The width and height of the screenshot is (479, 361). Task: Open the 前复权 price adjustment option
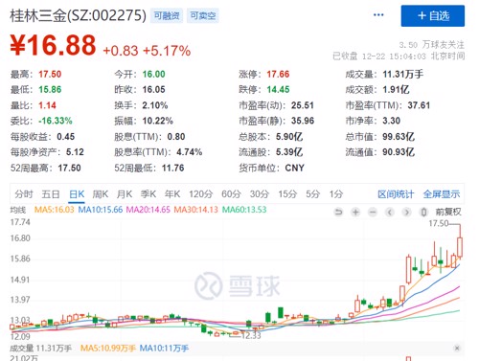[448, 212]
